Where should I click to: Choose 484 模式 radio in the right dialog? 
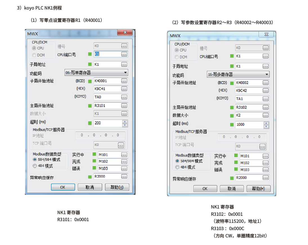[177, 167]
